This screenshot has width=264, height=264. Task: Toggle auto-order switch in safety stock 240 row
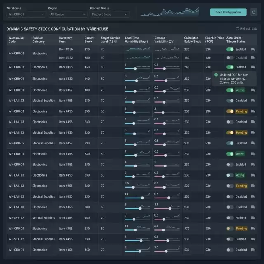pyautogui.click(x=230, y=67)
